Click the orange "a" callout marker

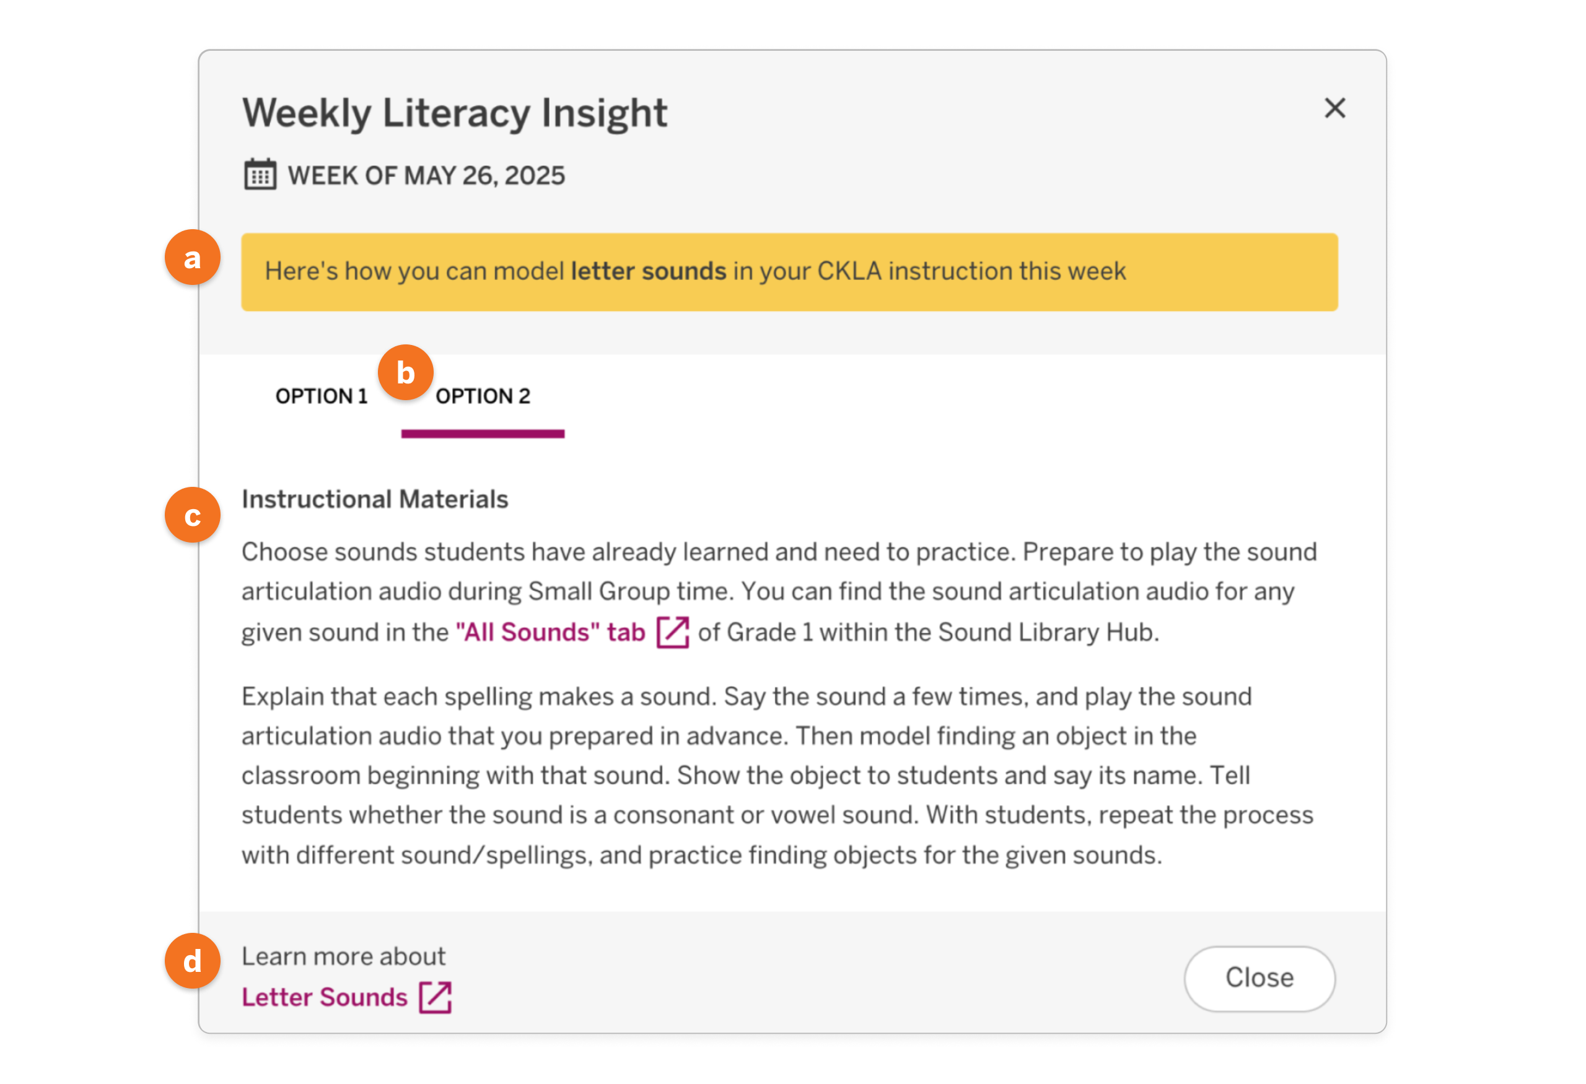click(193, 258)
